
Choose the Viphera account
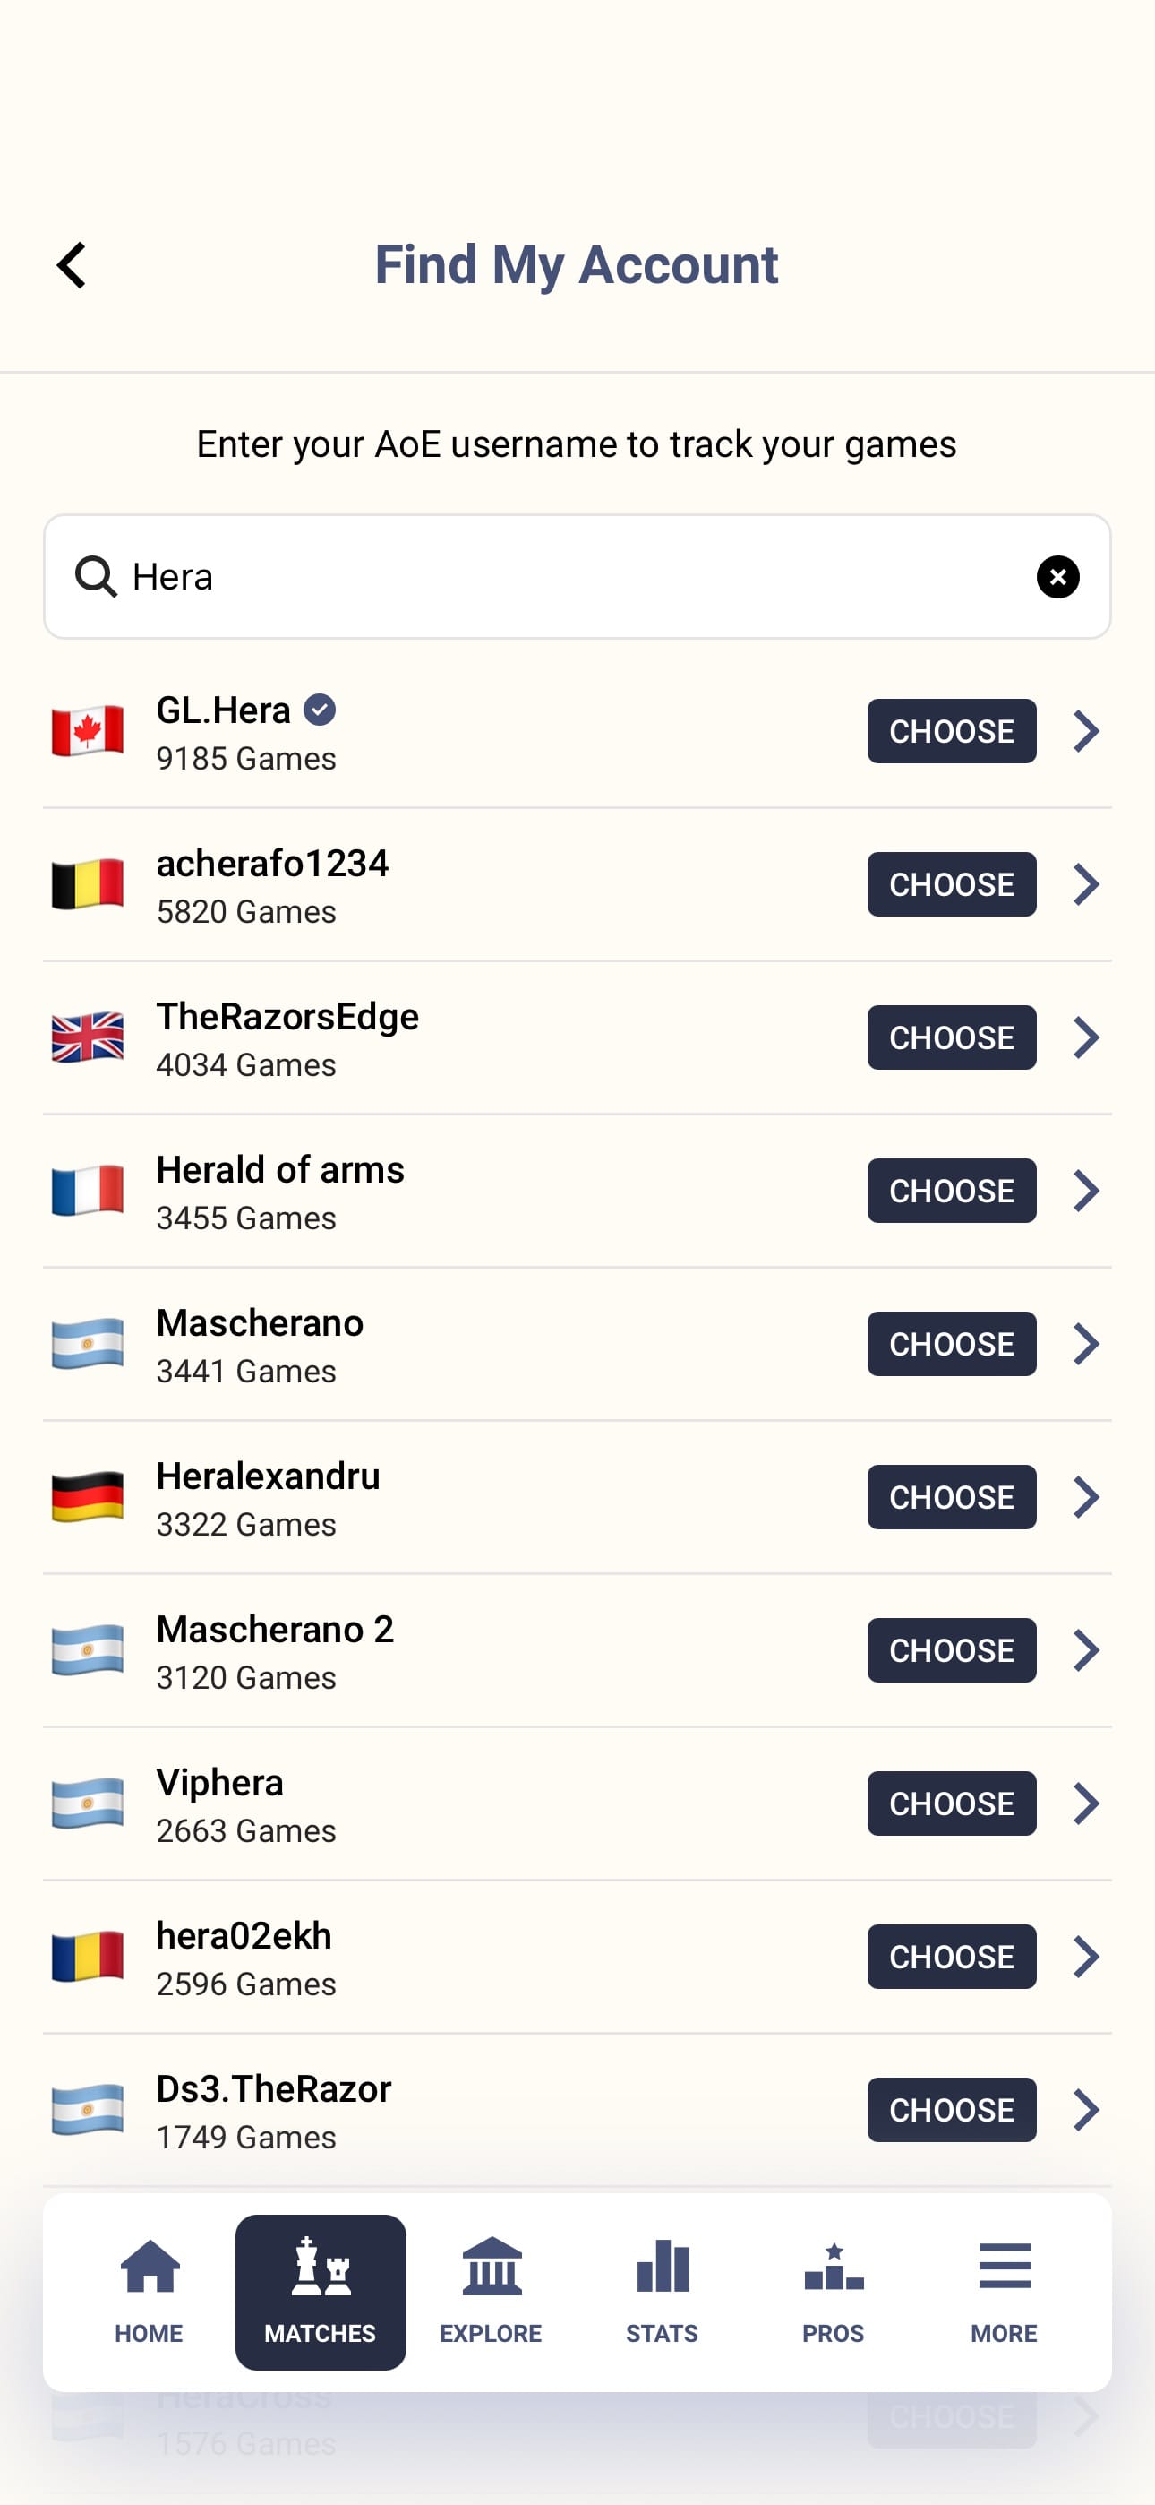click(951, 1803)
